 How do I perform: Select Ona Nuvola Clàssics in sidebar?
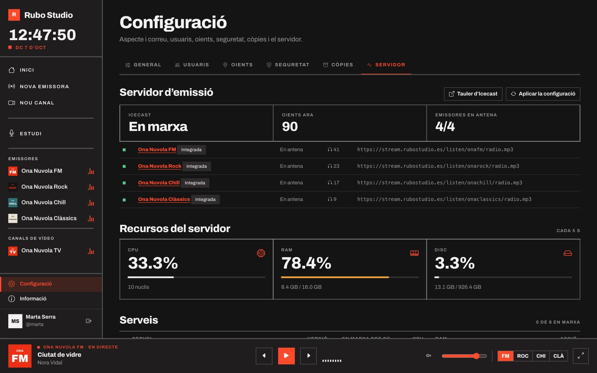(51, 218)
